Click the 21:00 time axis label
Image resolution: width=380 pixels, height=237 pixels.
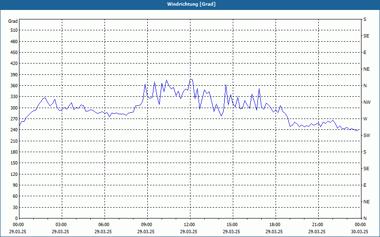pyautogui.click(x=317, y=225)
